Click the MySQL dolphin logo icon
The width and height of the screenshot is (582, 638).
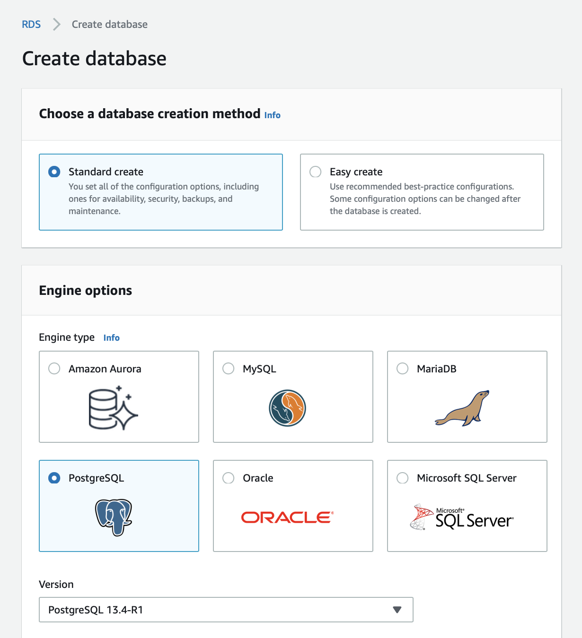287,408
